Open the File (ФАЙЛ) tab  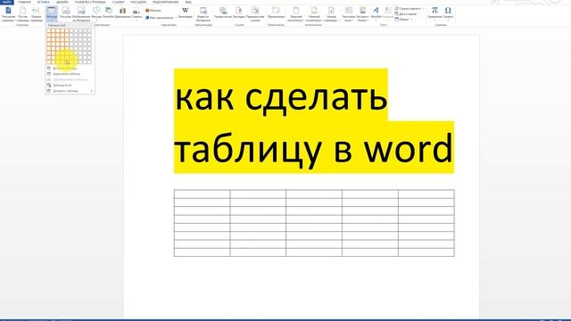[6, 2]
